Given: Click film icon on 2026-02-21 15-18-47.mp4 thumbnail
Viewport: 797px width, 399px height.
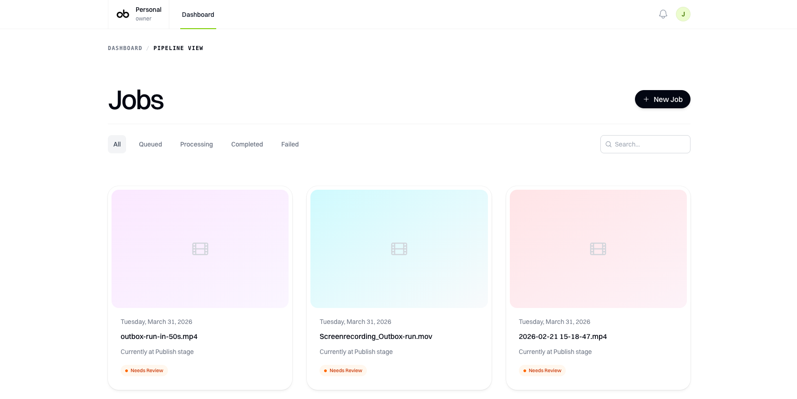Looking at the screenshot, I should (598, 249).
